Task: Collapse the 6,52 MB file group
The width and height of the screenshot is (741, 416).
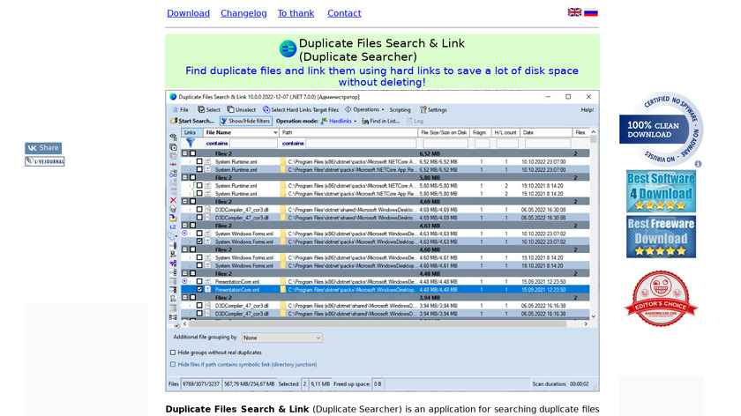Action: pyautogui.click(x=184, y=153)
